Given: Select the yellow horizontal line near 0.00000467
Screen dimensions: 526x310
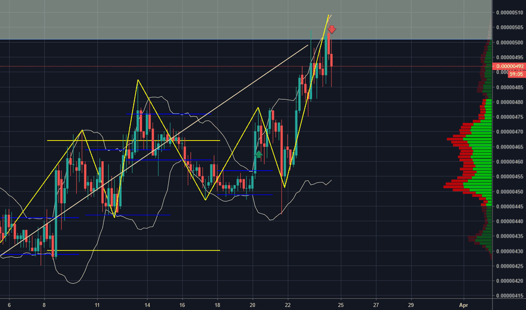Looking at the screenshot, I should [134, 140].
